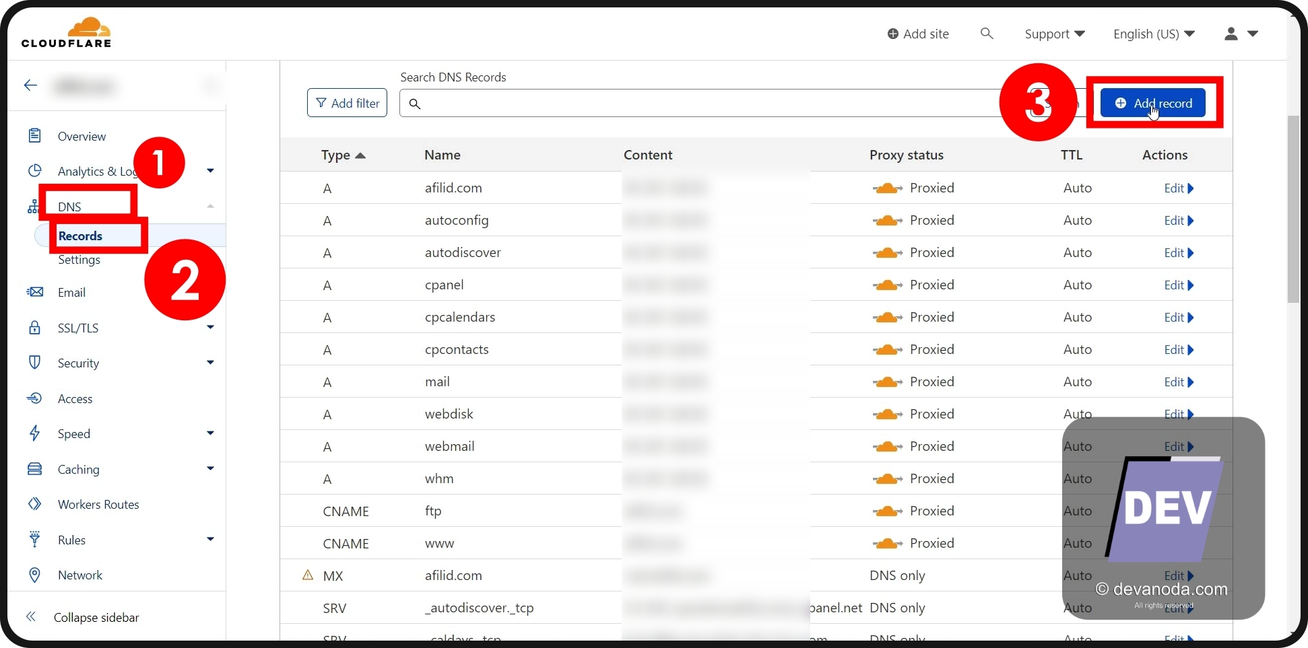This screenshot has width=1308, height=648.
Task: Click Add site in the top bar
Action: (x=918, y=34)
